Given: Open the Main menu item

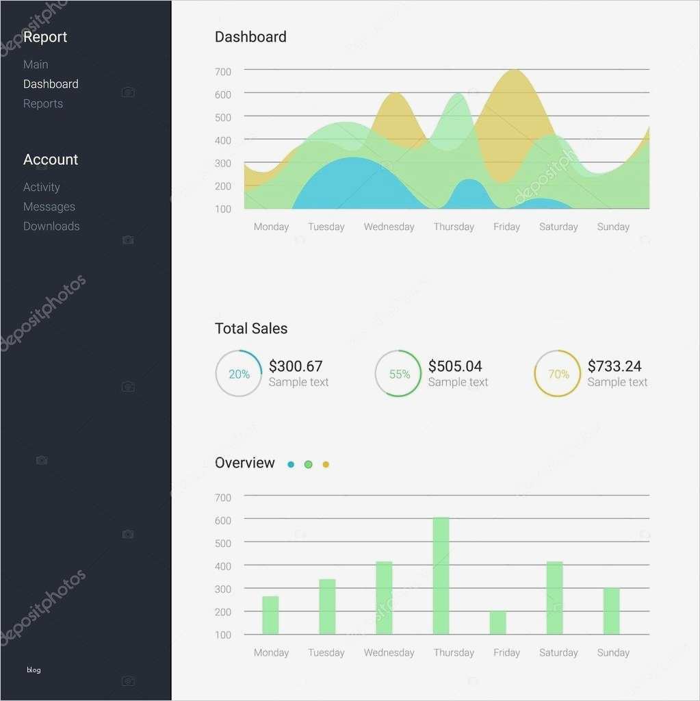Looking at the screenshot, I should tap(36, 64).
